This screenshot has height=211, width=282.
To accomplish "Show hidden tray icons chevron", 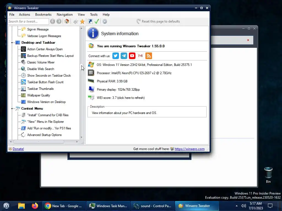I will pos(237,206).
